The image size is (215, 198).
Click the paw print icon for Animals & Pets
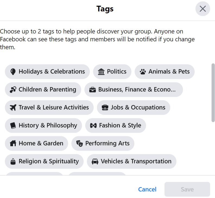[x=143, y=72]
